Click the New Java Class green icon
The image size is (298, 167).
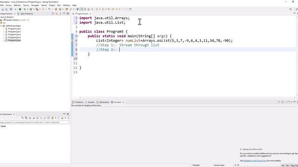coord(60,9)
